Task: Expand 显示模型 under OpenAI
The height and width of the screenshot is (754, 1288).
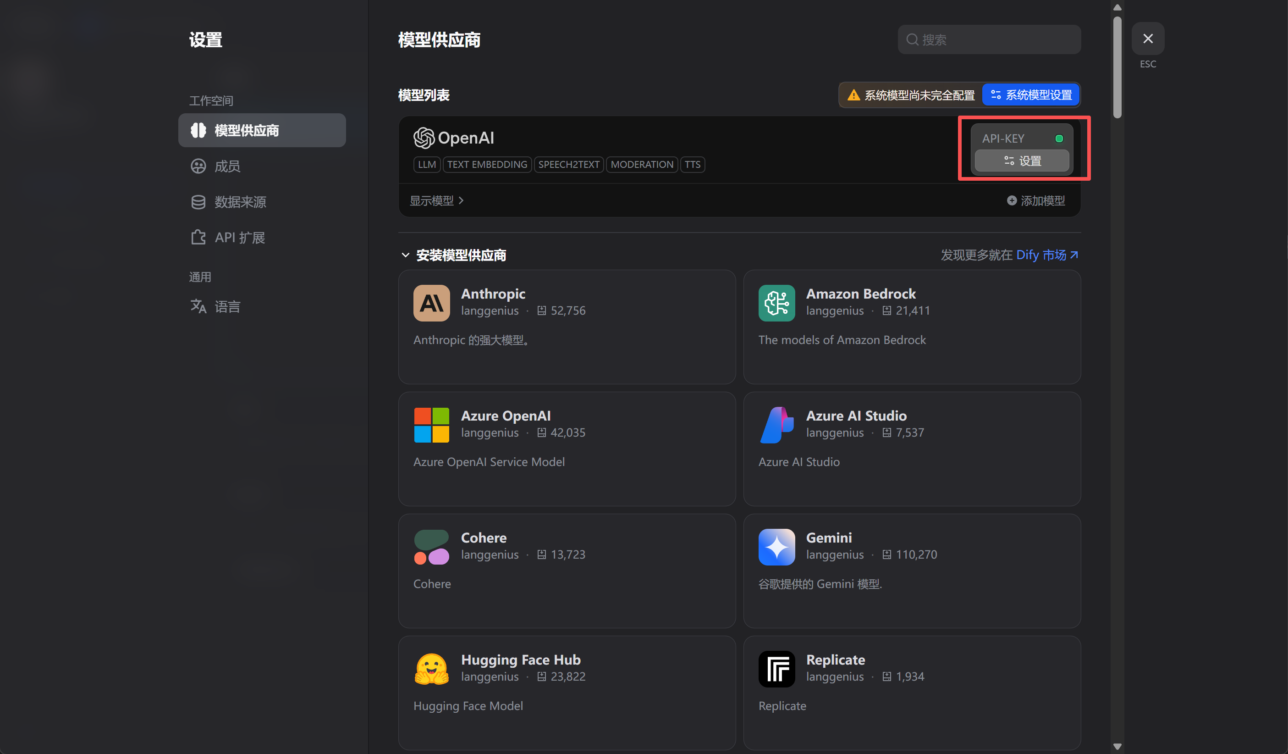Action: tap(436, 200)
